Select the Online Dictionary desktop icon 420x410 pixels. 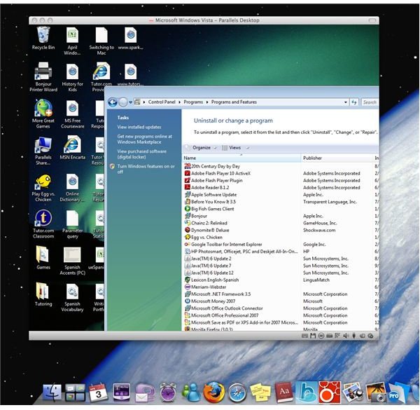pos(72,187)
